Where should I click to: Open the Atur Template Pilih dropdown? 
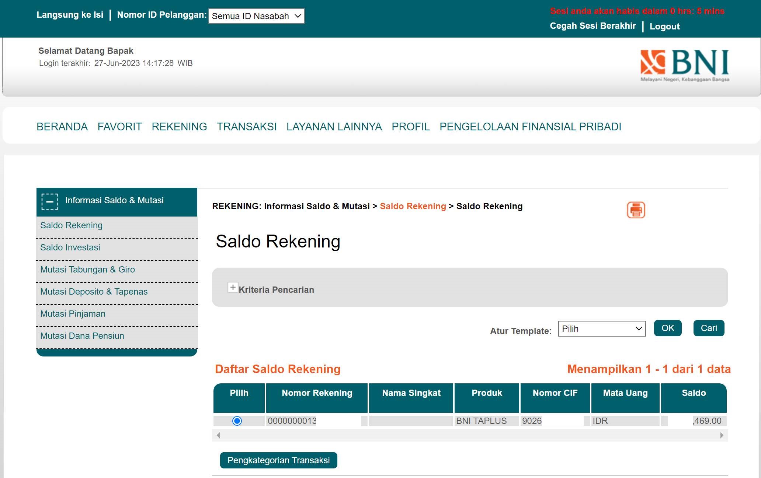pos(601,328)
